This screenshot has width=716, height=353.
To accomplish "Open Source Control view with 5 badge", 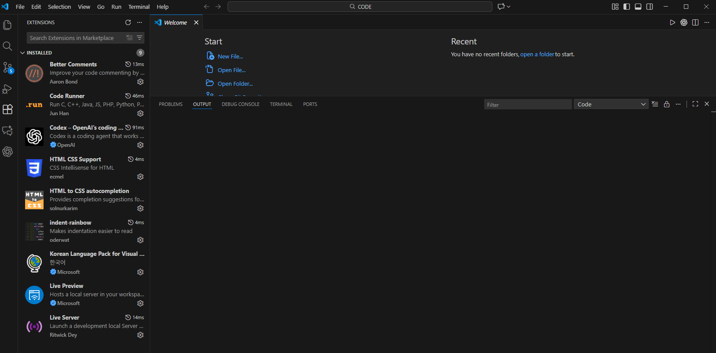I will tap(7, 67).
